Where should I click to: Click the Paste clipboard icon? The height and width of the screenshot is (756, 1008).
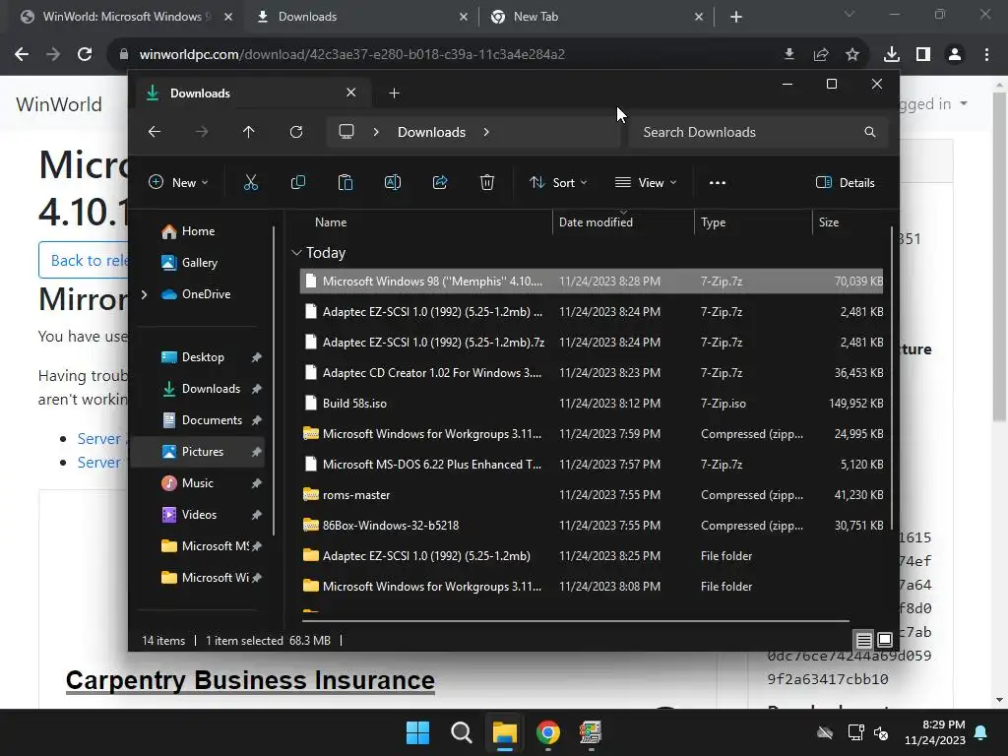pos(346,182)
